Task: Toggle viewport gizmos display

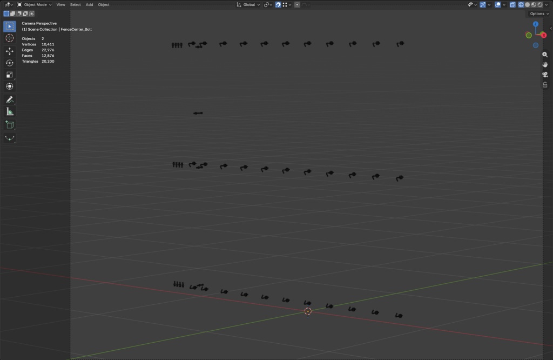Action: [x=482, y=4]
